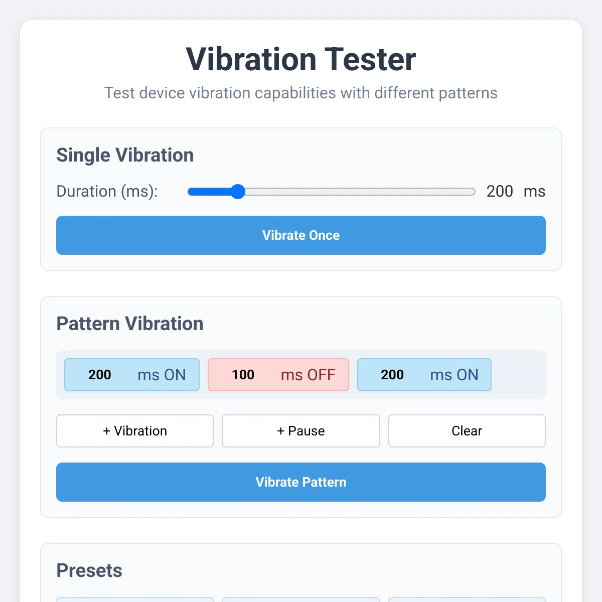Click the ms ON label in the last pattern chip
This screenshot has height=602, width=602.
pyautogui.click(x=455, y=375)
